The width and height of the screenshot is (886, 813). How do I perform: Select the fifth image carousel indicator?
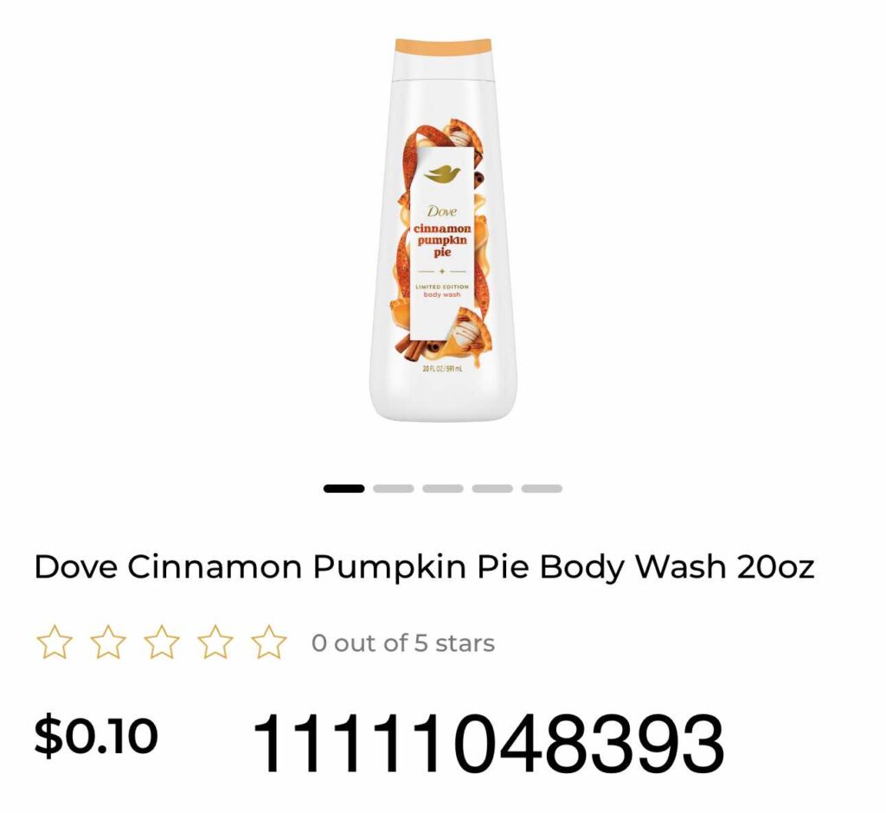[x=542, y=488]
